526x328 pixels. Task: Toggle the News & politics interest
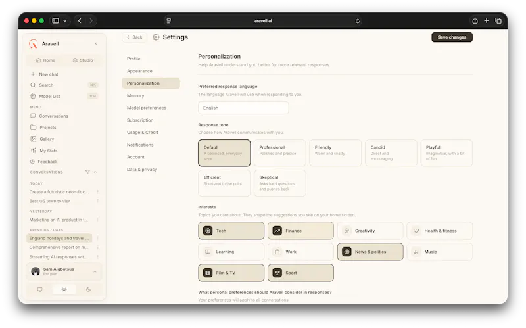click(x=370, y=252)
